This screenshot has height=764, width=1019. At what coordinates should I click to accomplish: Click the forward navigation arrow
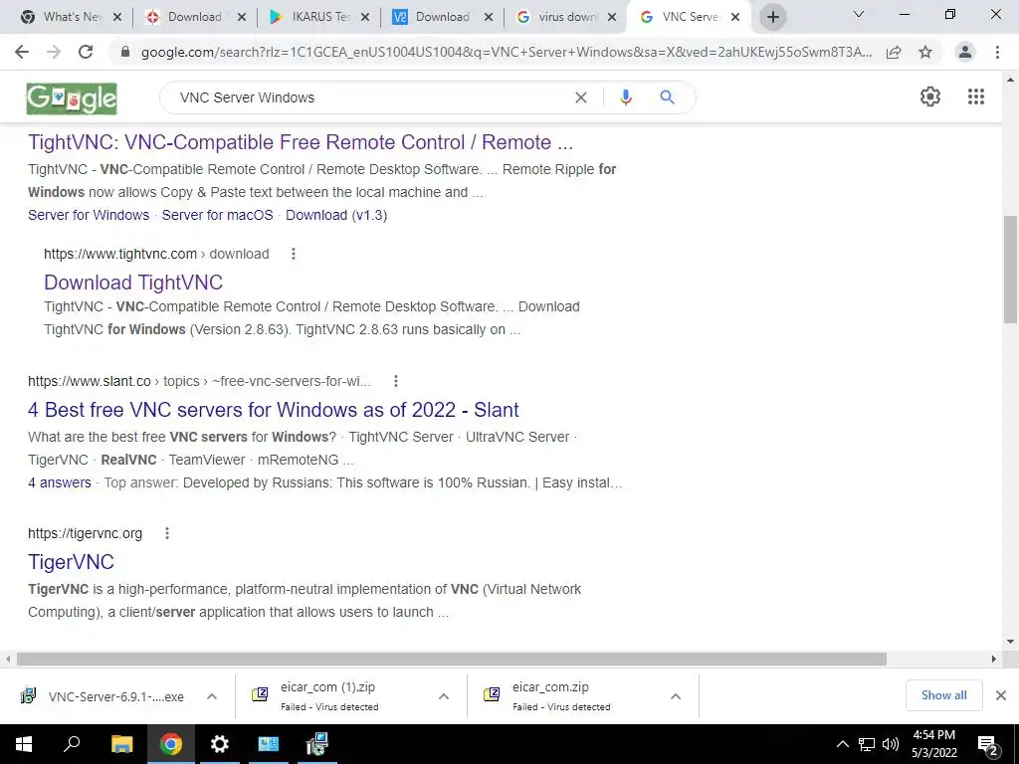[x=54, y=52]
